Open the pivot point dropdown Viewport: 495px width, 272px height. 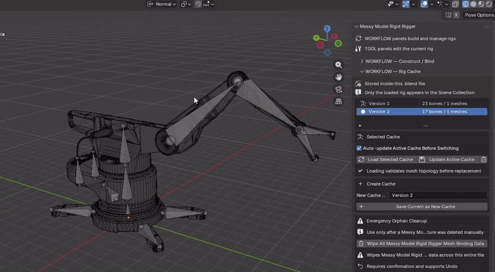[x=186, y=4]
